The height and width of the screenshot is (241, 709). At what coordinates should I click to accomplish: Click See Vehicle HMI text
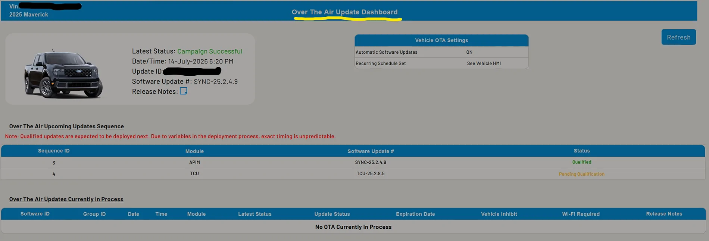pos(484,63)
